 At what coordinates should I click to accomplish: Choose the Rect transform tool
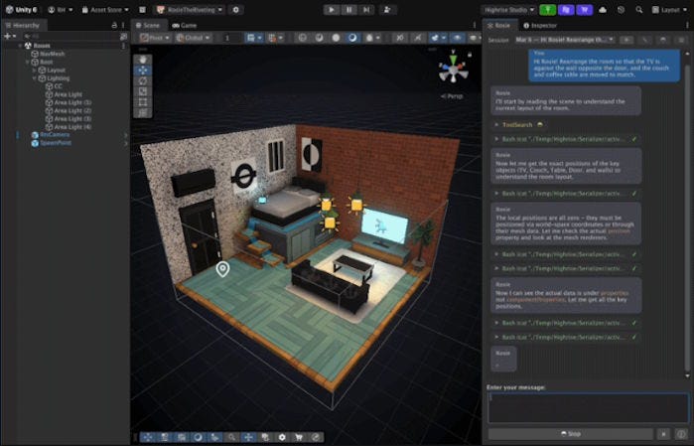pyautogui.click(x=143, y=102)
